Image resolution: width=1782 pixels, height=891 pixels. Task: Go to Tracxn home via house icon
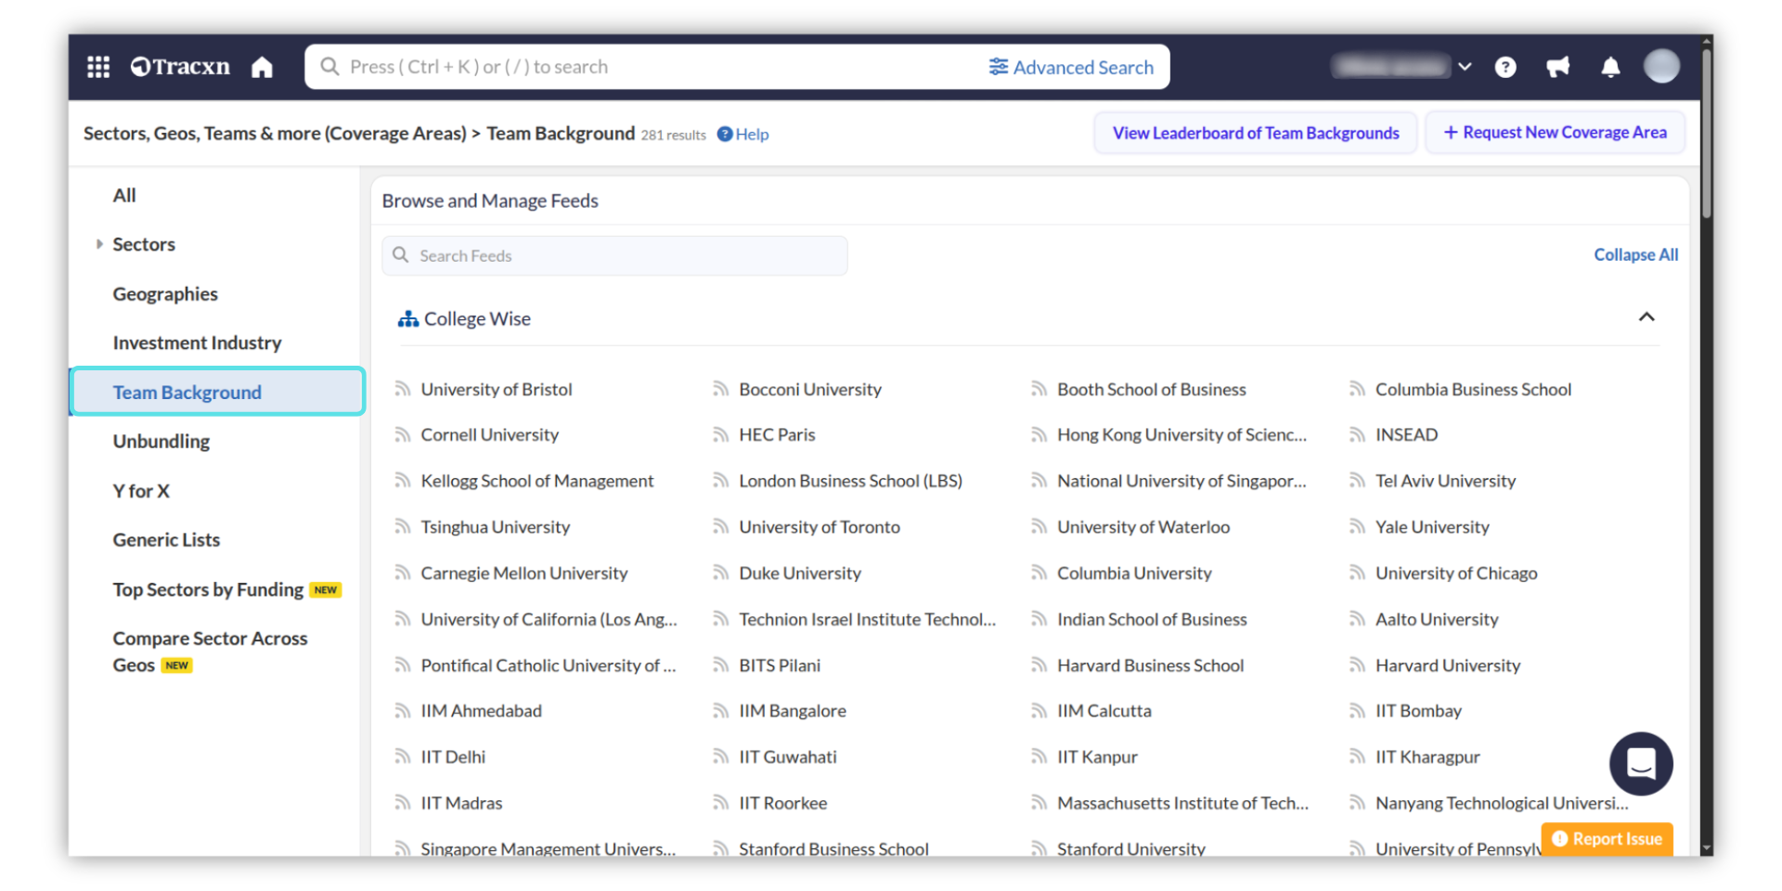262,67
